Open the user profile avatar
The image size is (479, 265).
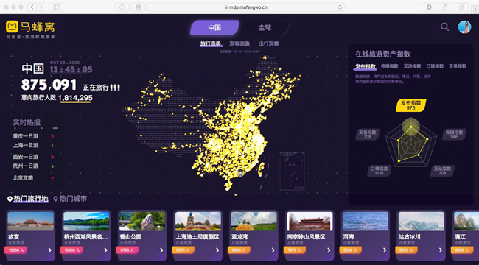464,27
